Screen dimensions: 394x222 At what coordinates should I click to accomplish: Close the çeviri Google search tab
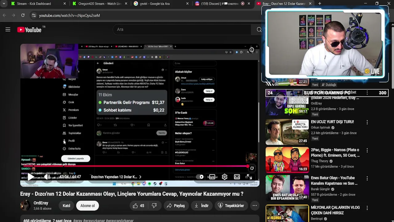[187, 4]
